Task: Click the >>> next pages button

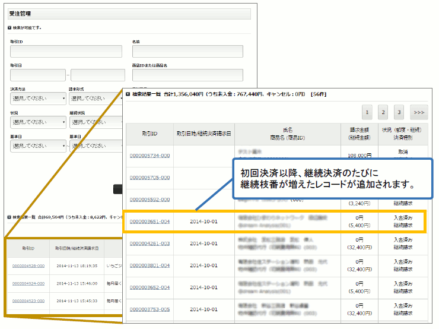Action: pos(419,112)
